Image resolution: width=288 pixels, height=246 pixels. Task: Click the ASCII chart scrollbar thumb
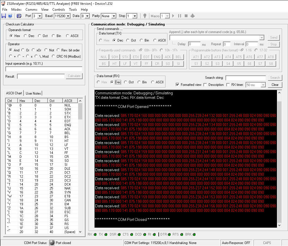(x=80, y=111)
